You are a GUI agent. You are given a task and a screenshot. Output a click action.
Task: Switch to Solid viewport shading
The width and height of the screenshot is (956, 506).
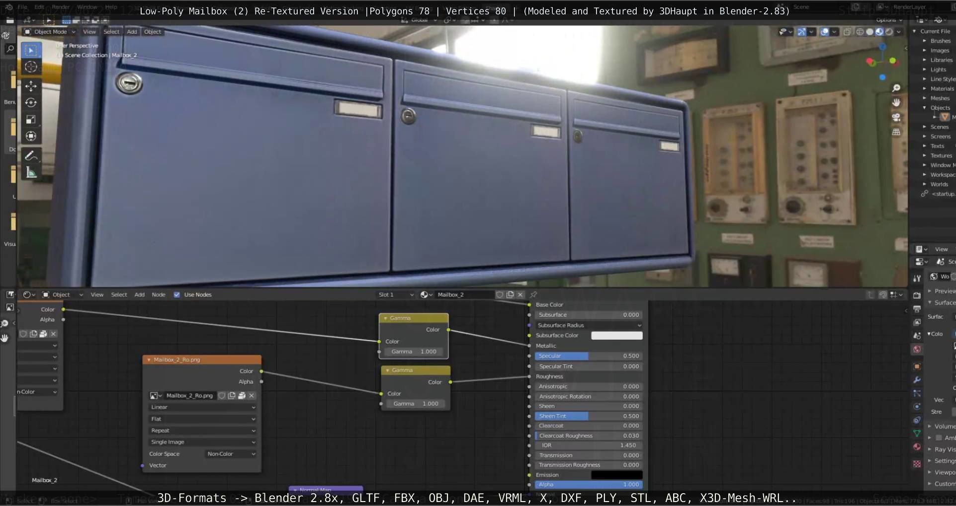[869, 32]
